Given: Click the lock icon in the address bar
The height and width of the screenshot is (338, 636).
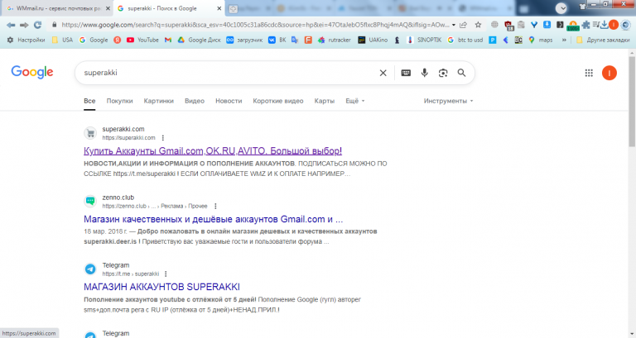Looking at the screenshot, I should point(54,25).
